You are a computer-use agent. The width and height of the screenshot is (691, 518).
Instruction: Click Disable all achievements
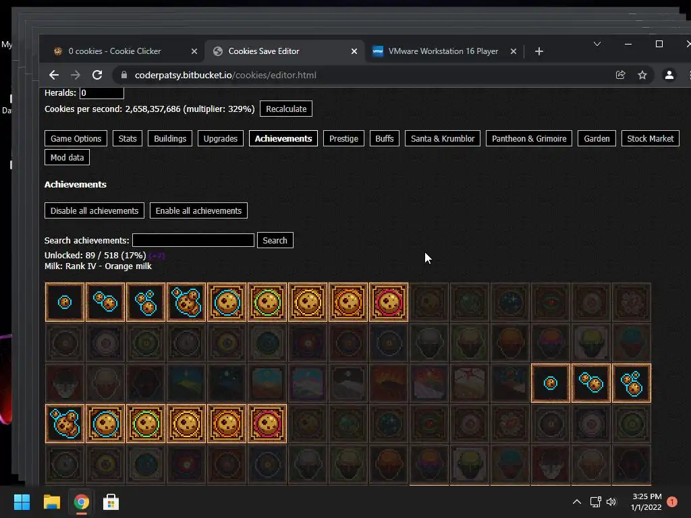[94, 210]
